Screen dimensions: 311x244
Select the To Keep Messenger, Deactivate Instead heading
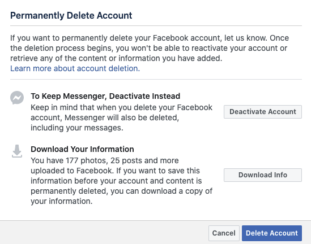pos(105,96)
